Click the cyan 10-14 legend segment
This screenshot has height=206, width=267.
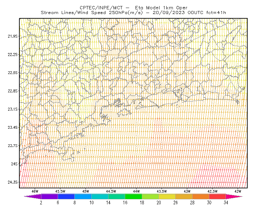point(100,196)
